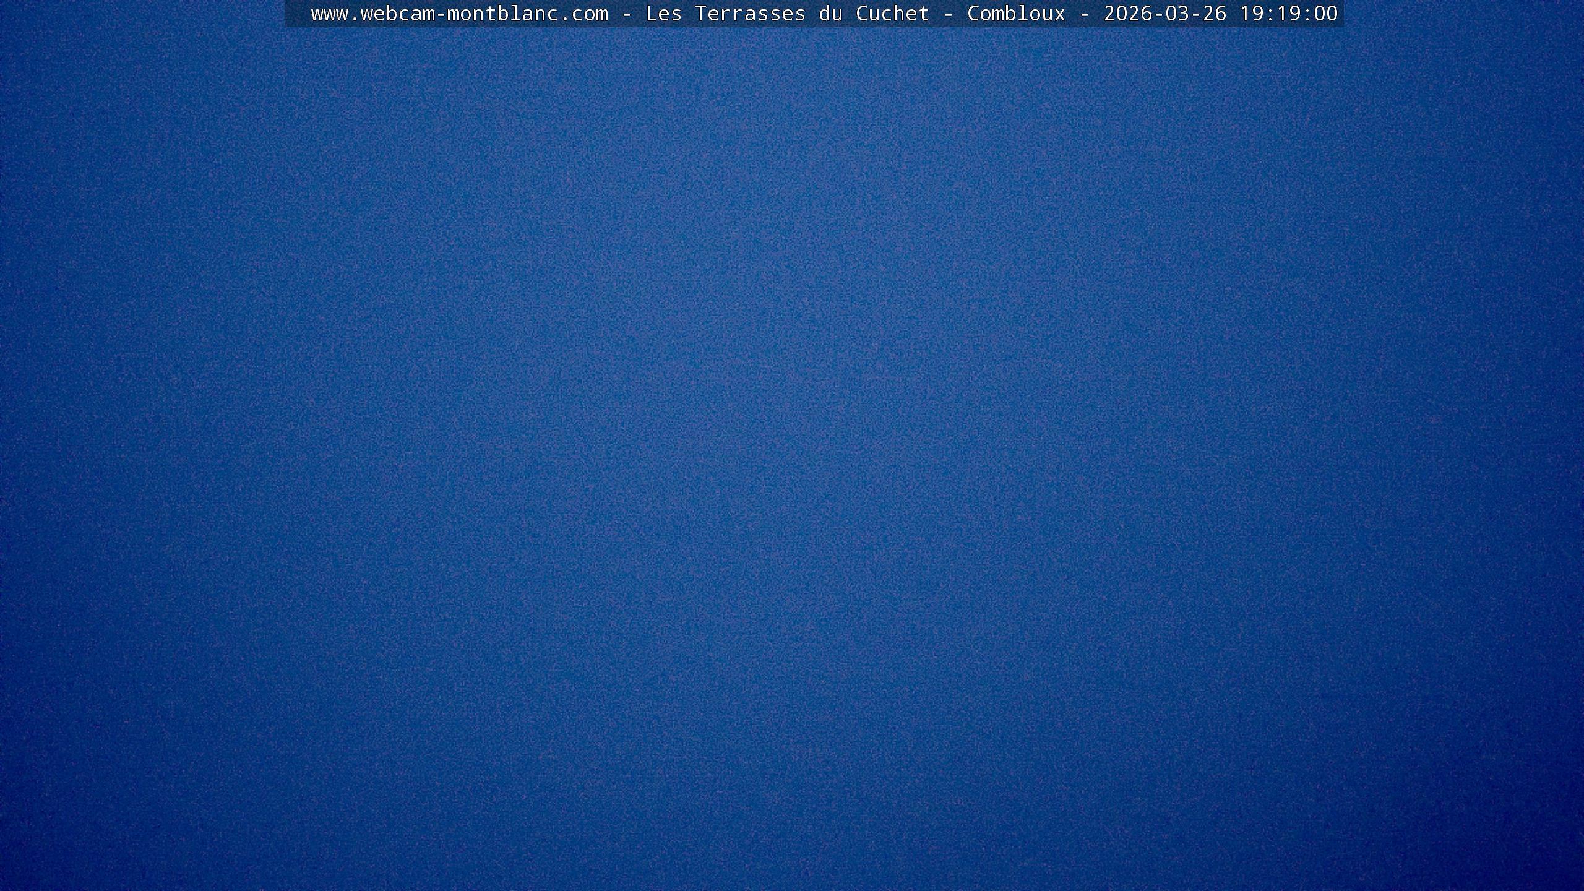The image size is (1584, 891).
Task: Click the "www" prefix of URL
Action: click(329, 14)
